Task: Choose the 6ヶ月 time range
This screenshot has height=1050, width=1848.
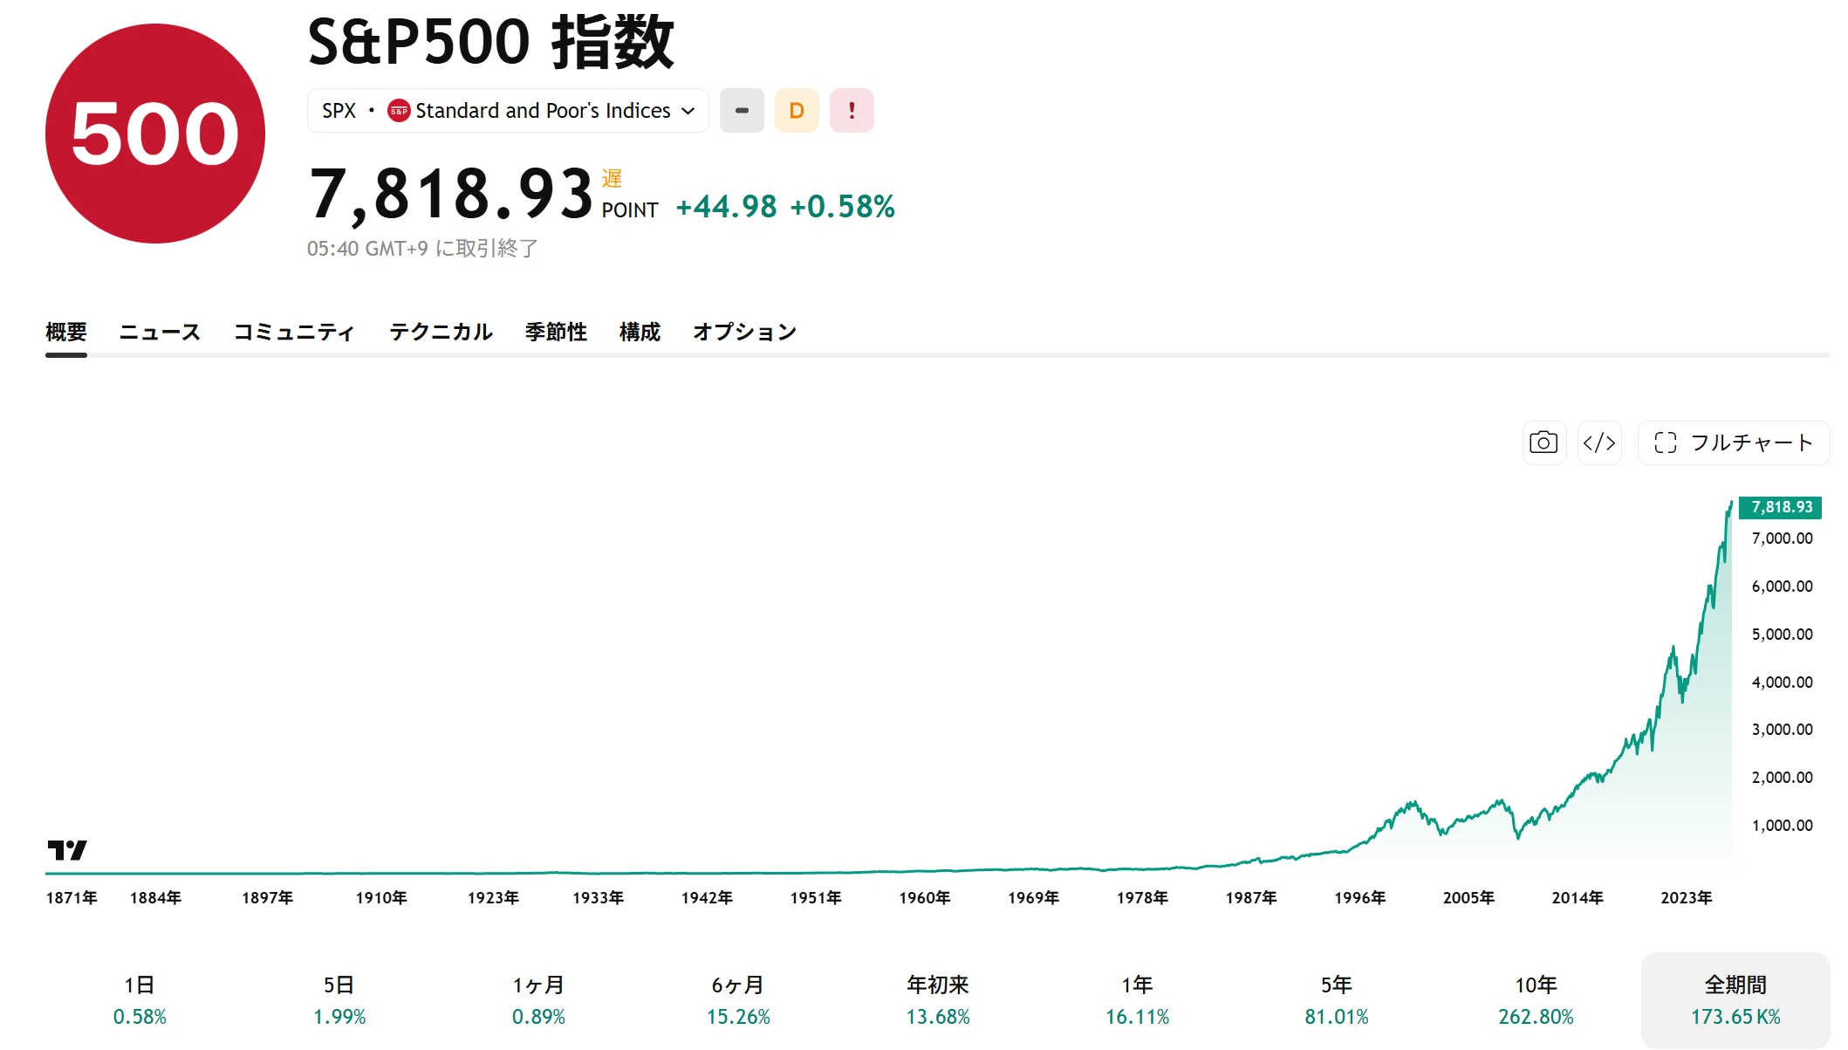Action: pos(738,1000)
